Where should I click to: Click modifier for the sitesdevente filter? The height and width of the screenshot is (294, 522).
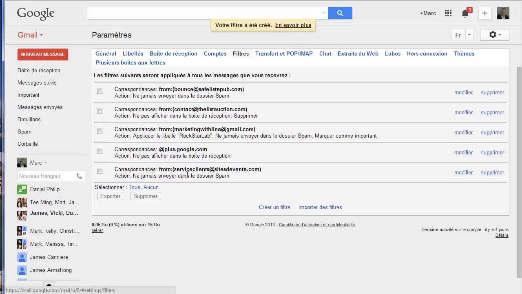tap(464, 172)
